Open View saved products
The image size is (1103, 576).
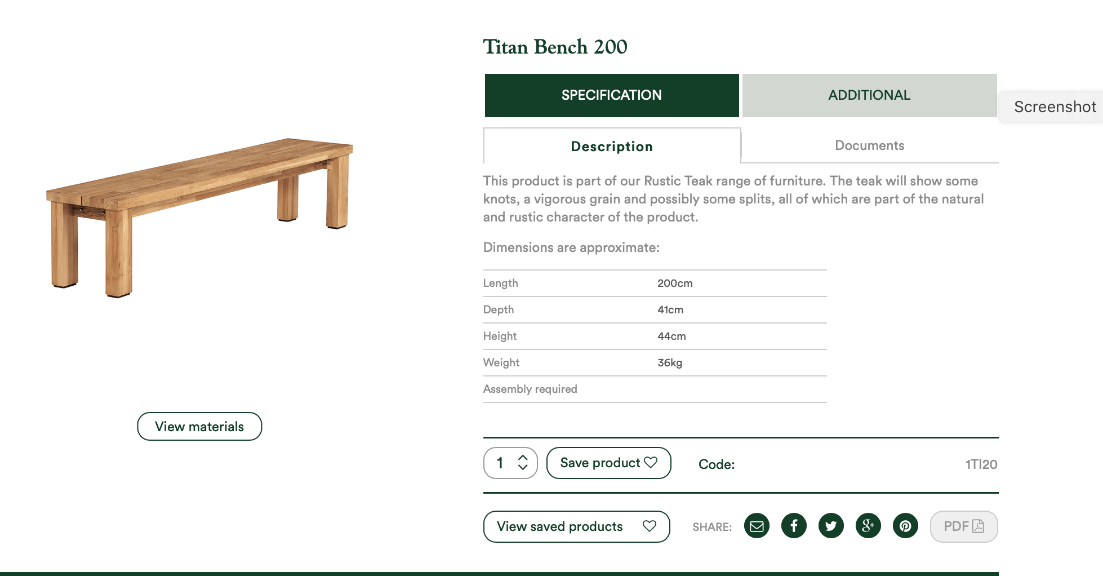coord(576,526)
